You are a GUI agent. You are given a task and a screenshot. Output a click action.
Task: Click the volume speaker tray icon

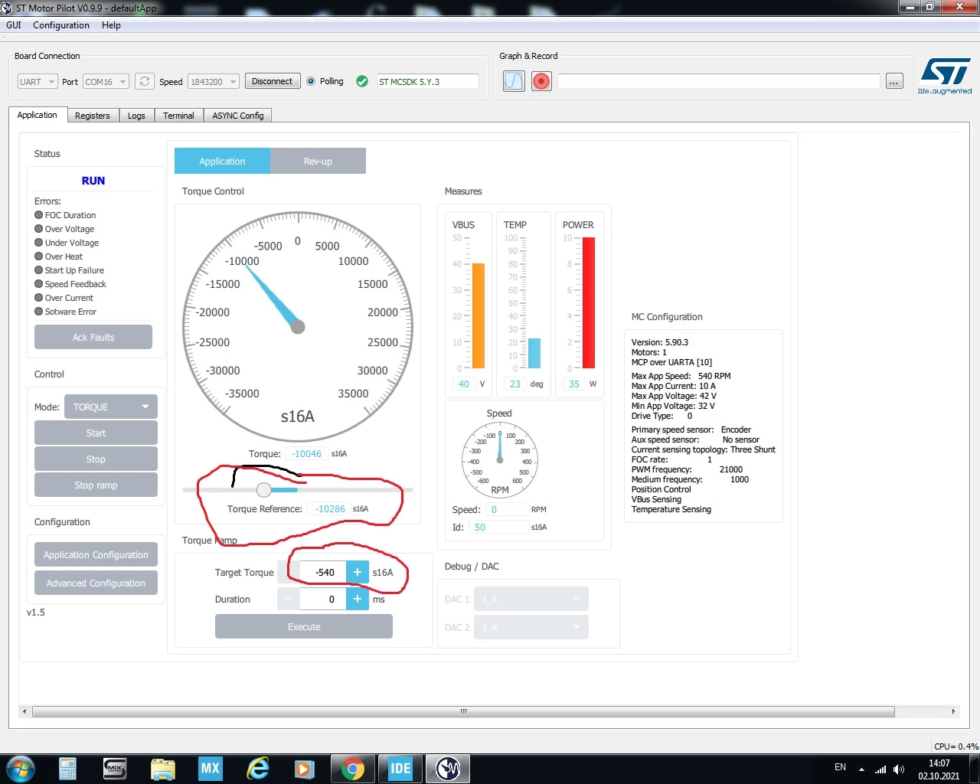tap(899, 769)
